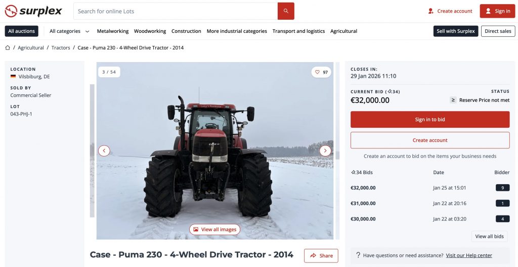Show previous tractor image arrow

(104, 151)
